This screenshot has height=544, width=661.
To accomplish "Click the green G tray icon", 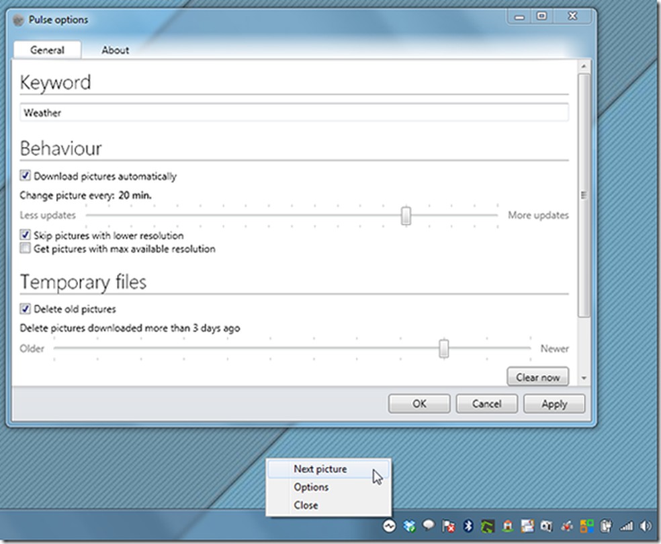I will tap(487, 526).
